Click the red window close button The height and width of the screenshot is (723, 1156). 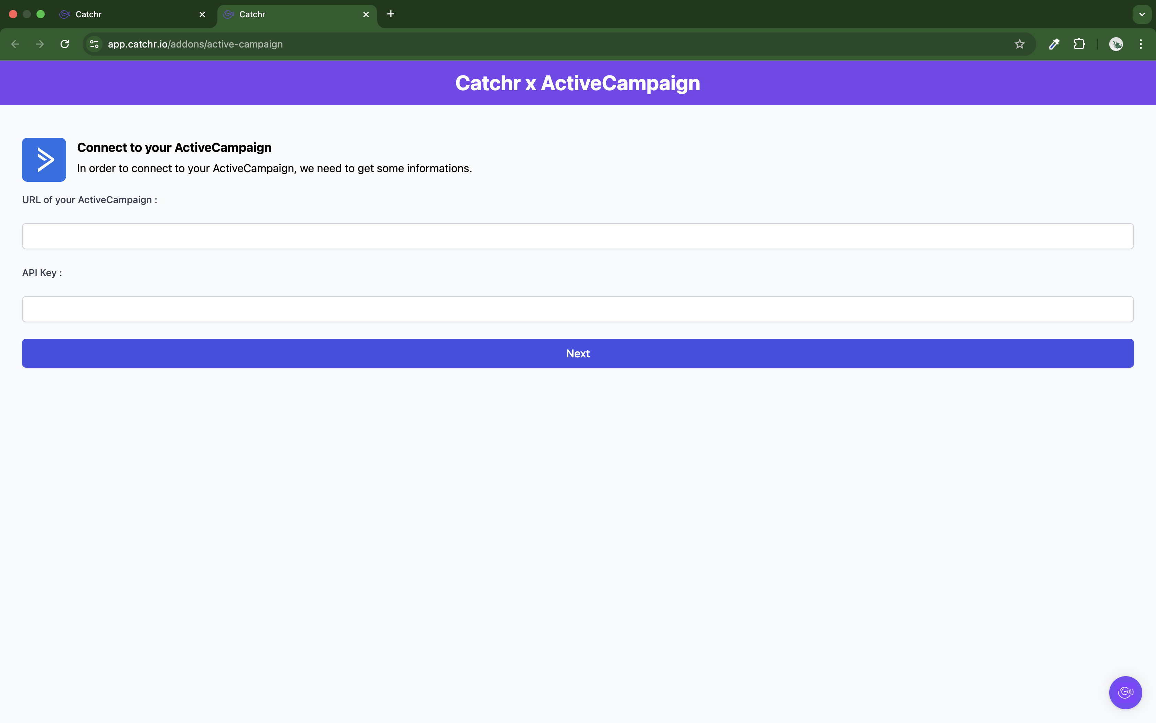[x=13, y=14]
